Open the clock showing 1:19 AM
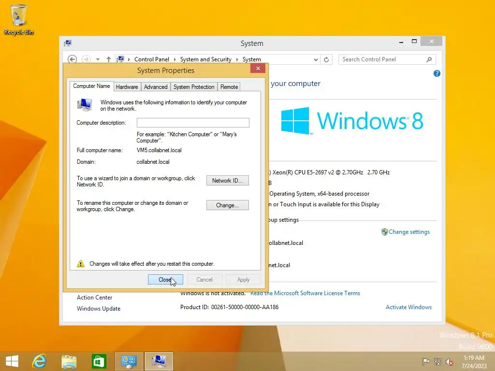 click(474, 361)
